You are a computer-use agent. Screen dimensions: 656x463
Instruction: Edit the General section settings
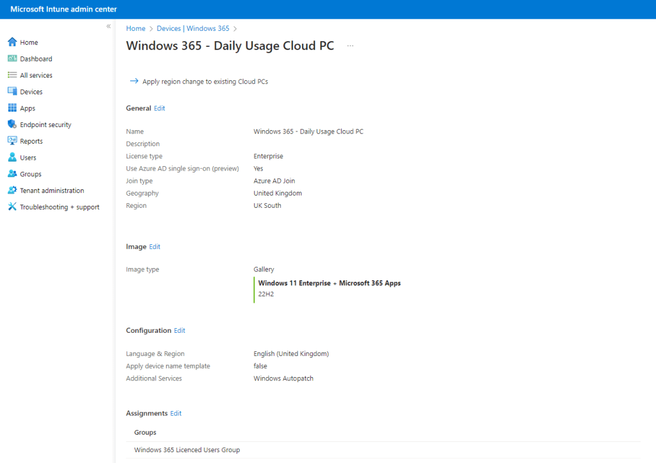pyautogui.click(x=160, y=108)
